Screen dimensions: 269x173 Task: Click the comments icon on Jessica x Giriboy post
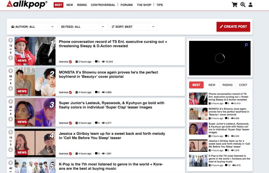pos(96,154)
